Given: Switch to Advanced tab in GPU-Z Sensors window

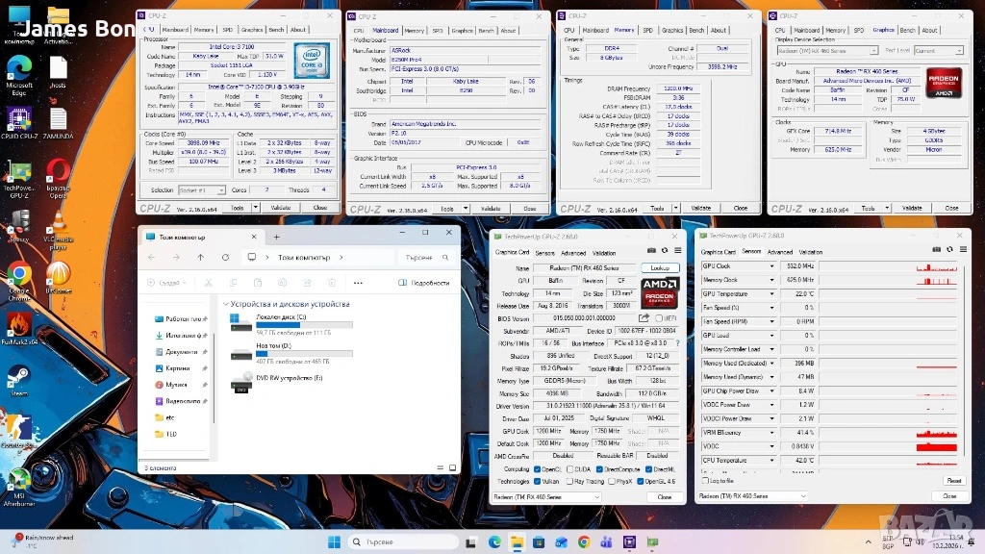Looking at the screenshot, I should pyautogui.click(x=780, y=252).
